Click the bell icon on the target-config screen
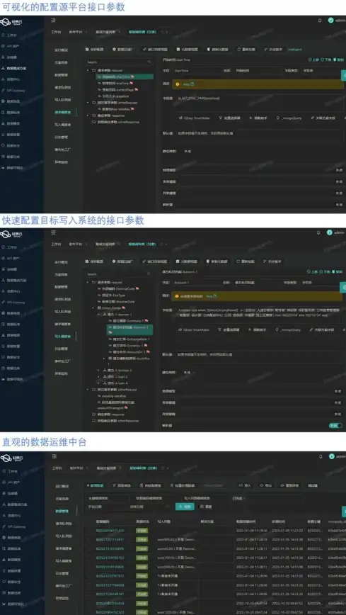 coord(318,232)
